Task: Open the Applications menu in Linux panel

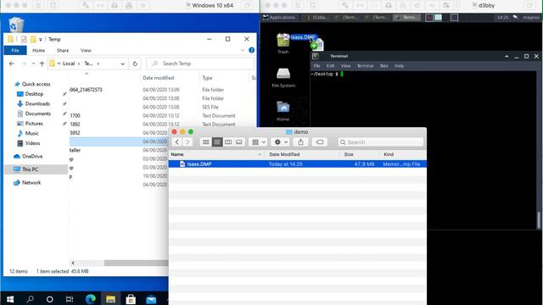Action: tap(279, 17)
